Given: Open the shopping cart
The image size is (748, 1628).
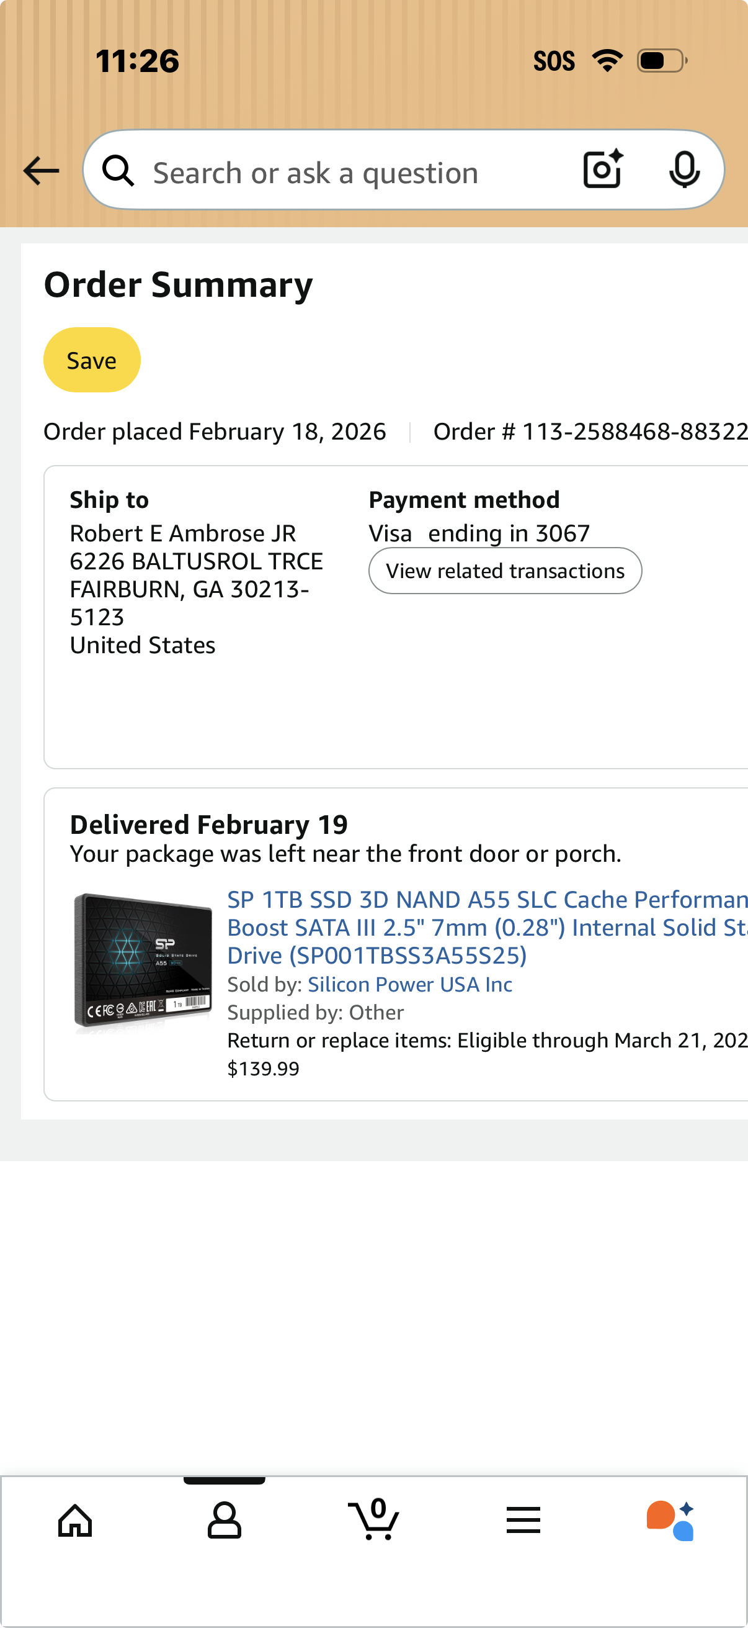Looking at the screenshot, I should (x=373, y=1520).
